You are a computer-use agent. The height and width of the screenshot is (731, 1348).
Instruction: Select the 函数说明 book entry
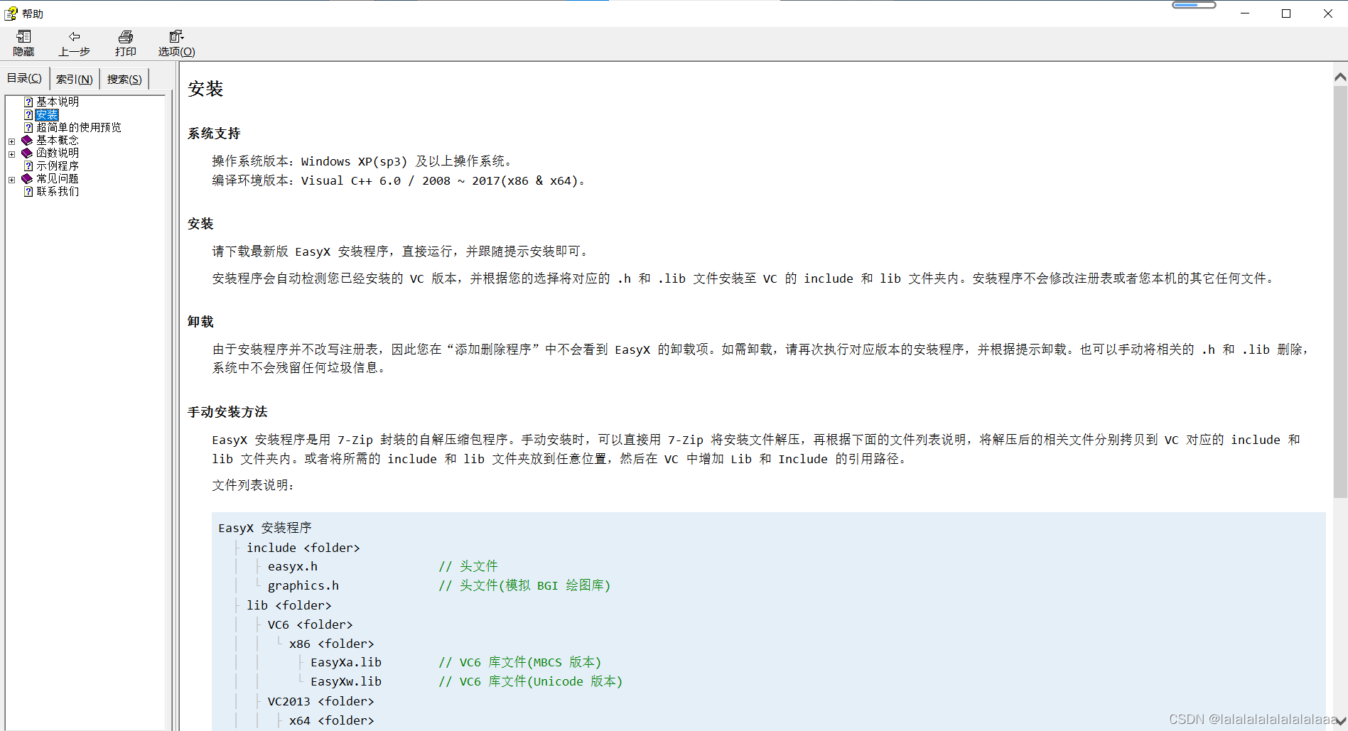click(x=58, y=153)
